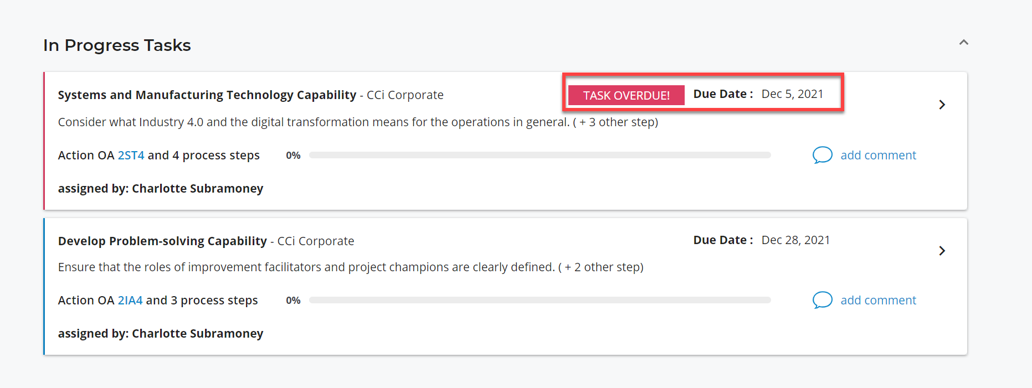Viewport: 1032px width, 388px height.
Task: Click the TASK OVERDUE! badge
Action: click(626, 95)
